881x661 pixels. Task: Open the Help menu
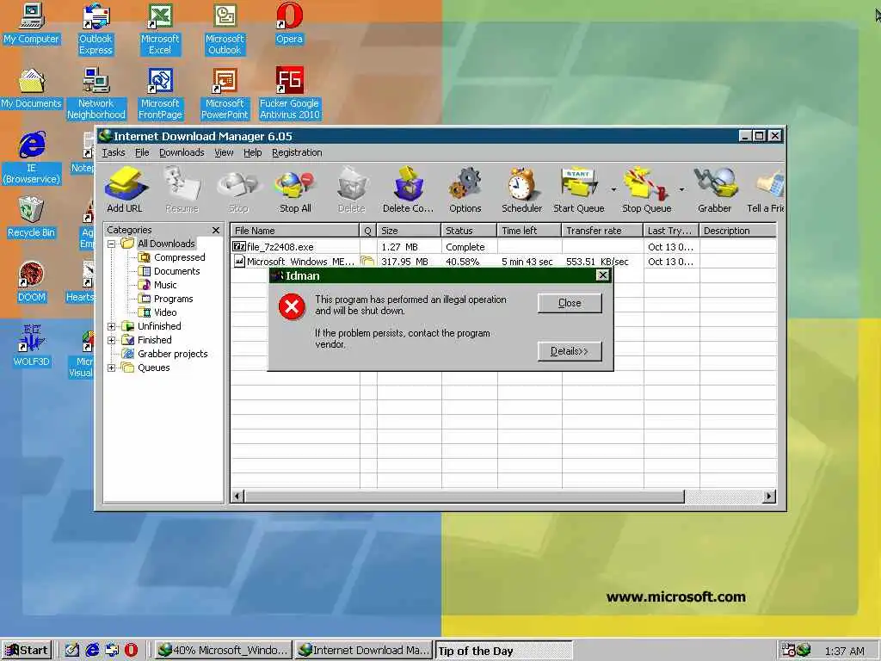tap(252, 152)
